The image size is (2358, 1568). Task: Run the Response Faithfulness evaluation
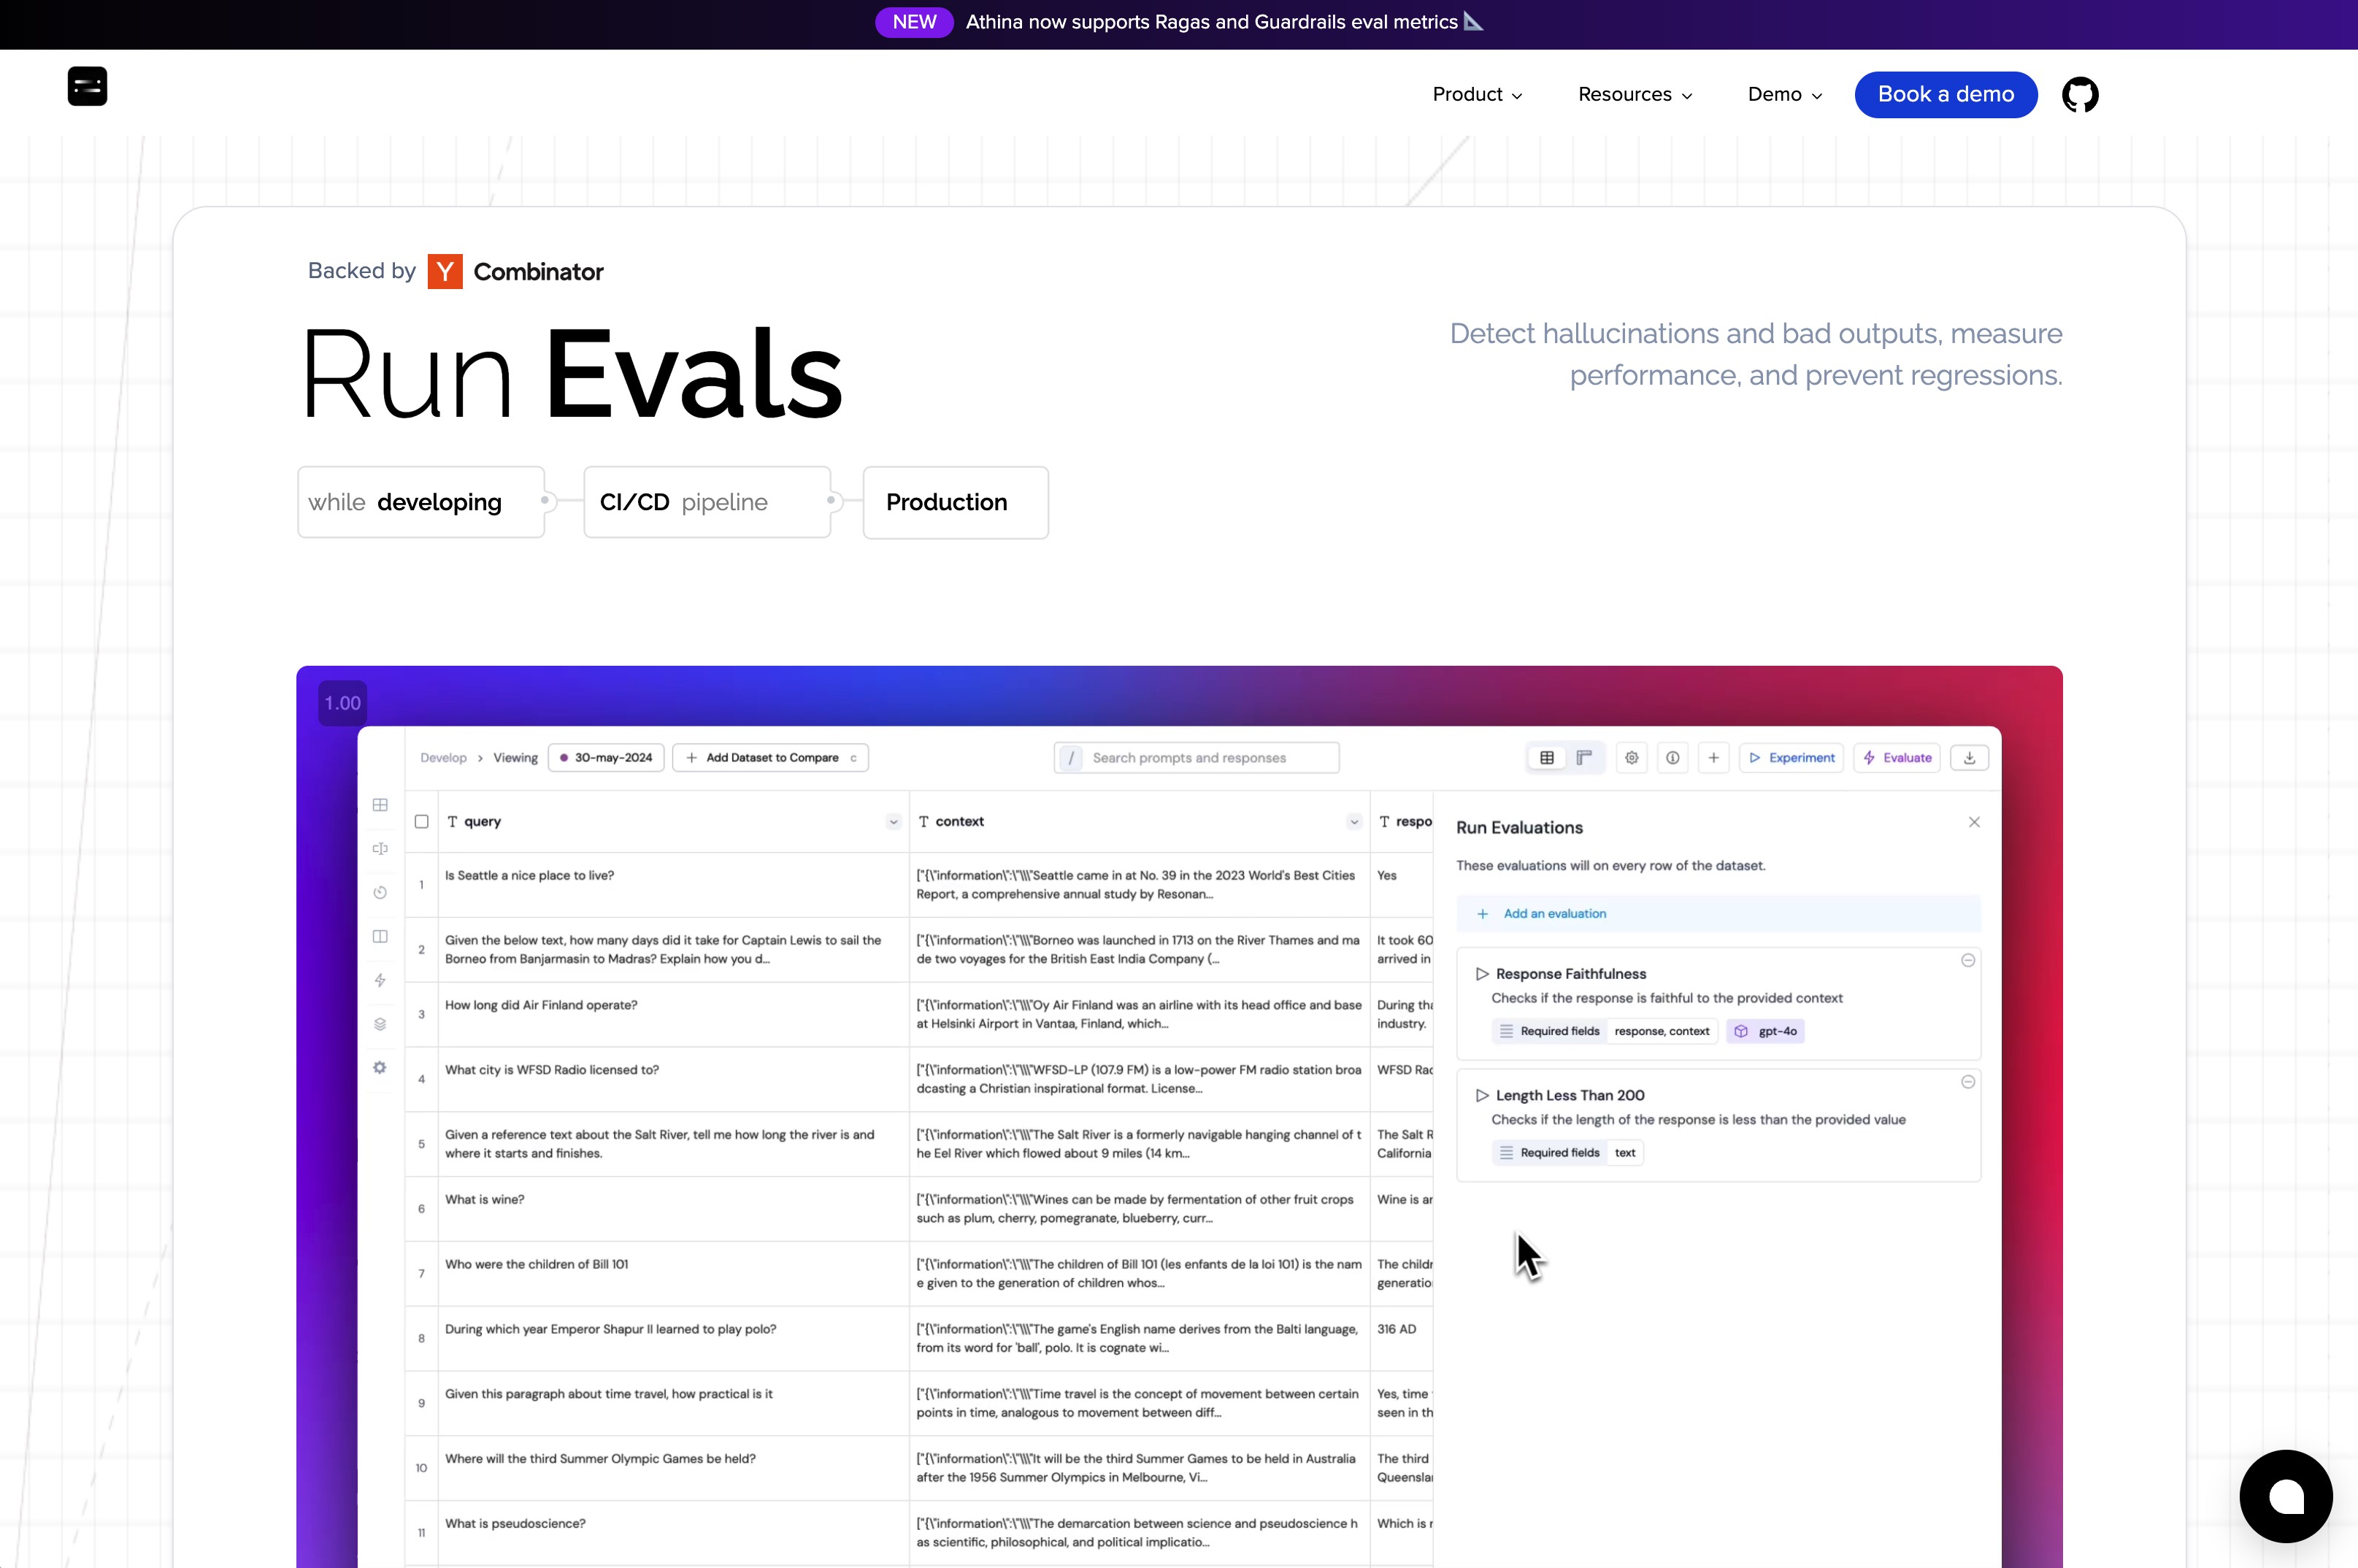pos(1482,974)
